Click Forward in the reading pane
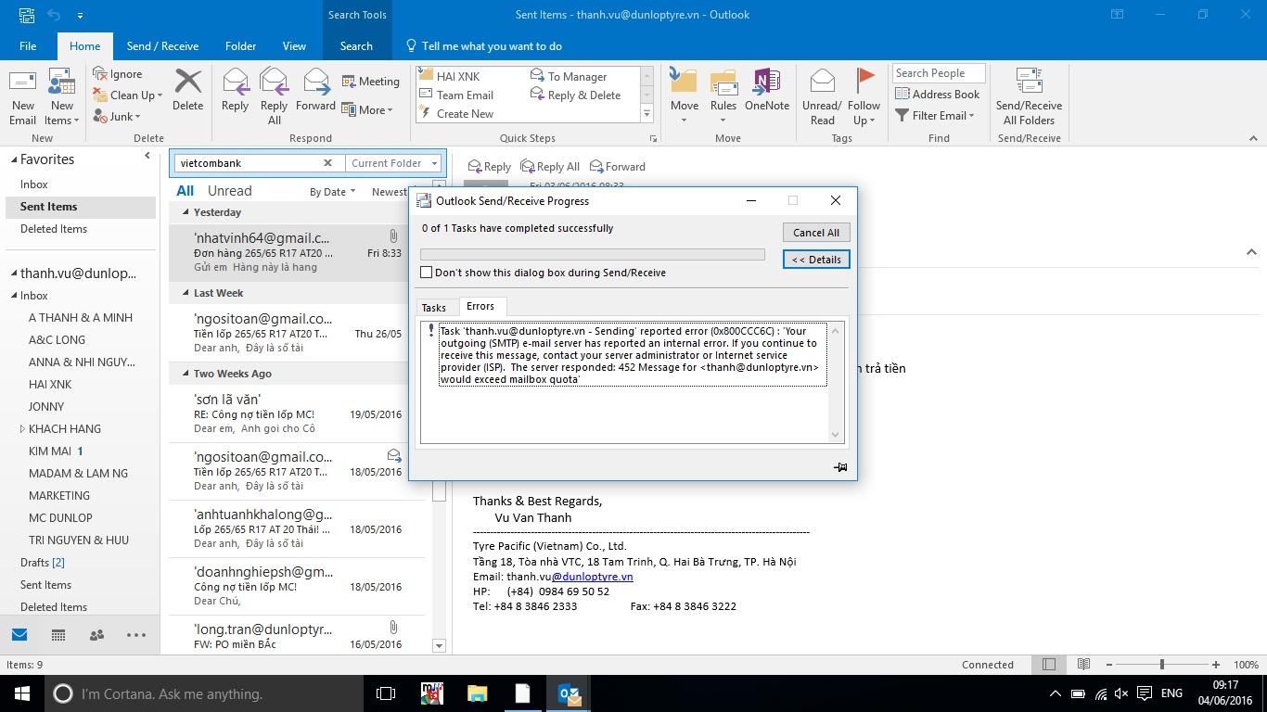Image resolution: width=1267 pixels, height=712 pixels. [x=618, y=167]
